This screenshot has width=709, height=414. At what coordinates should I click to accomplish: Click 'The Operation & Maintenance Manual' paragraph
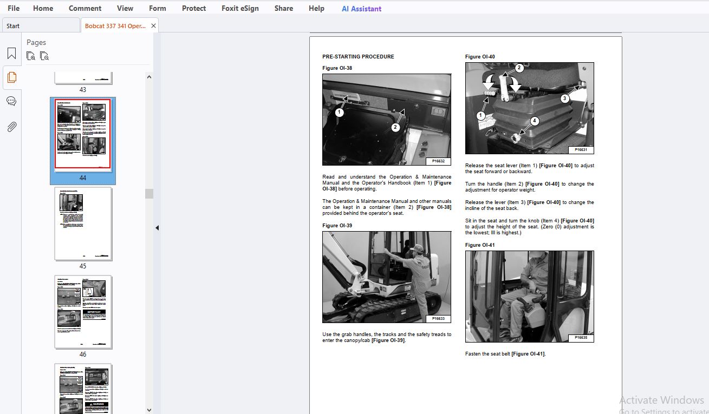[x=387, y=207]
